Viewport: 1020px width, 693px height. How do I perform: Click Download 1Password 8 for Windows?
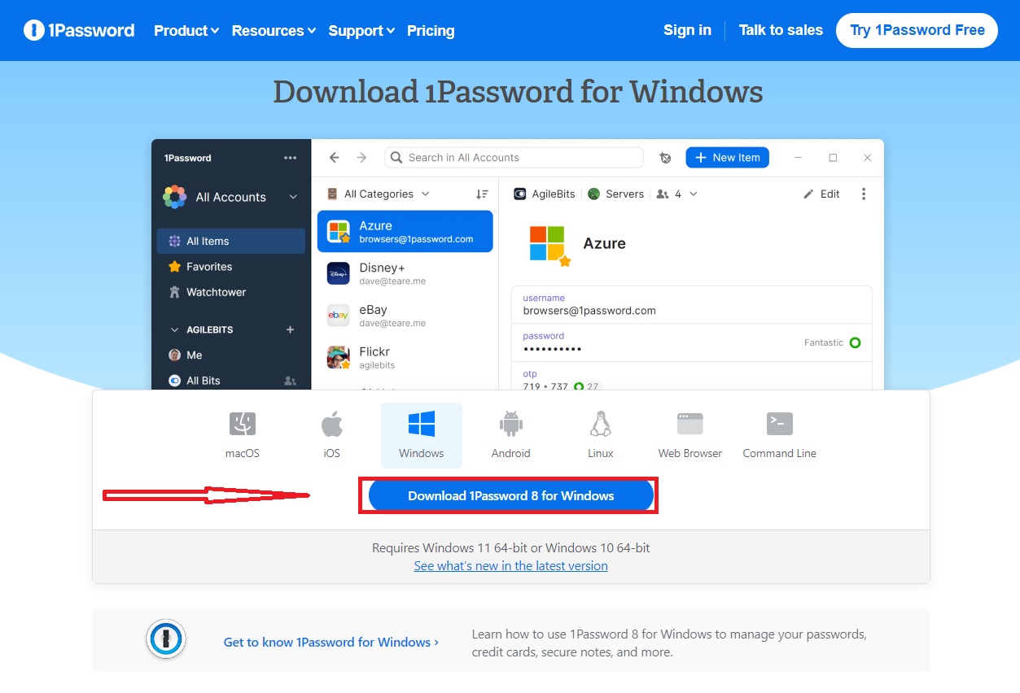click(x=511, y=495)
